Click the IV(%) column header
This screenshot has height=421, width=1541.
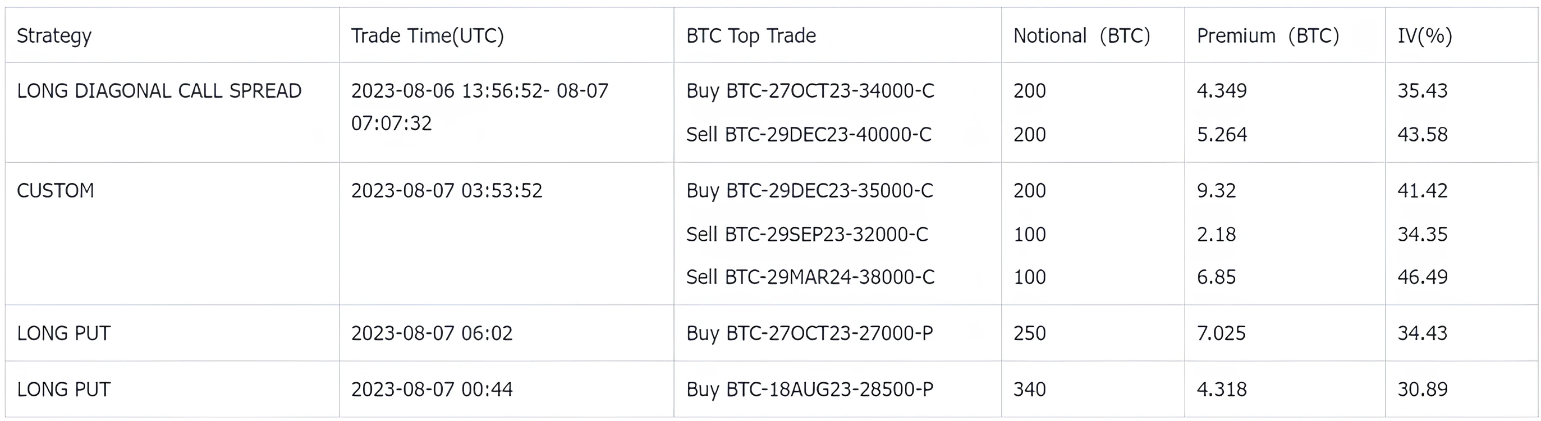1424,36
